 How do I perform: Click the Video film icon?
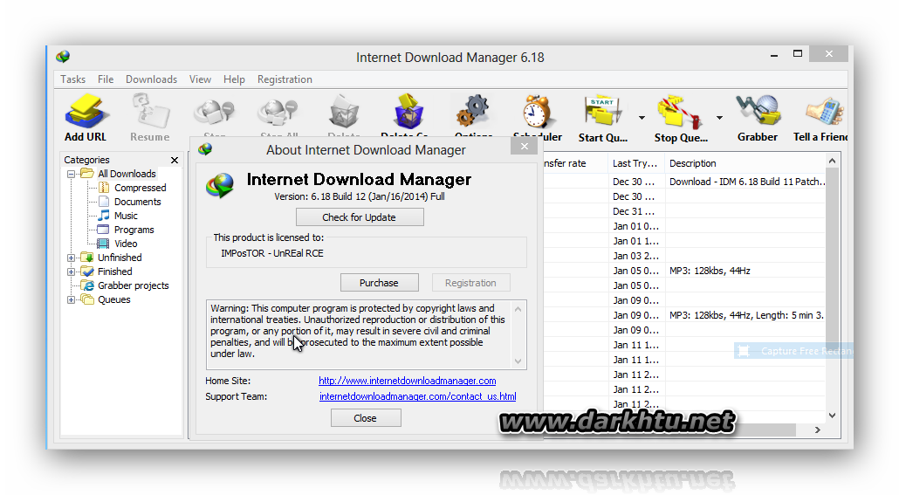103,244
